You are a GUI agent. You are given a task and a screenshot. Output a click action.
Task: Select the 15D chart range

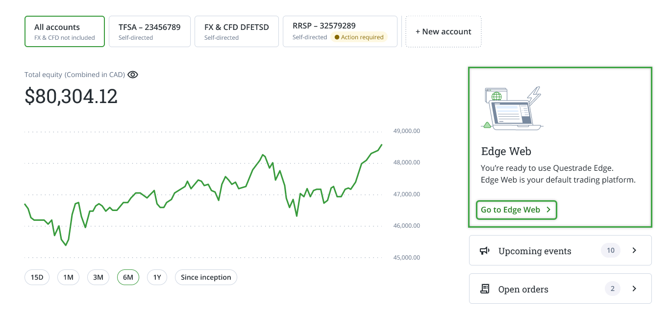click(37, 277)
